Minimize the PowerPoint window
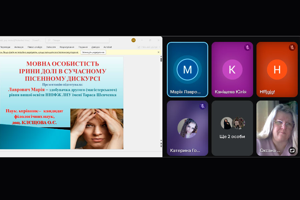Screen dimensions: 300x200 tap(142, 40)
